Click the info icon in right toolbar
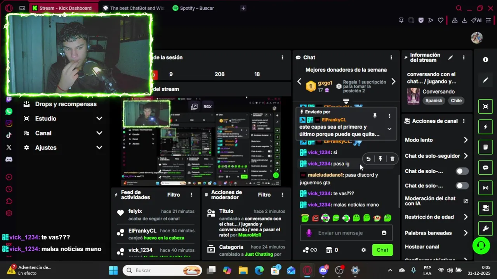The height and width of the screenshot is (279, 497). click(x=485, y=60)
